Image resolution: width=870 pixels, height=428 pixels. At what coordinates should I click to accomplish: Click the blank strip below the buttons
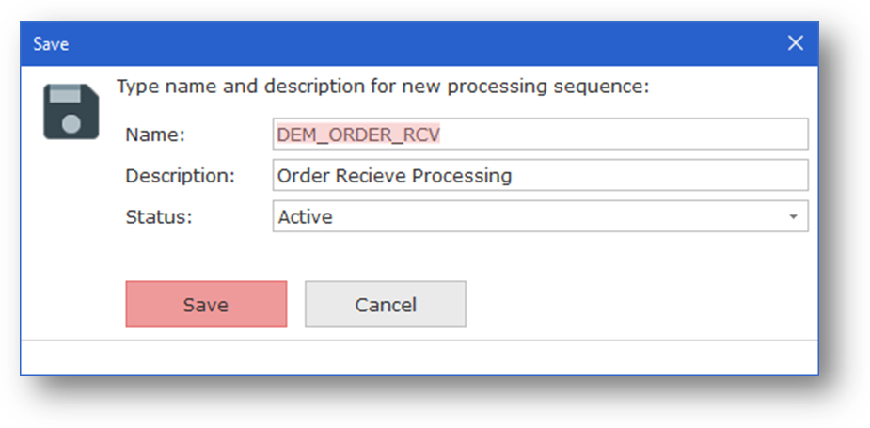[x=419, y=357]
